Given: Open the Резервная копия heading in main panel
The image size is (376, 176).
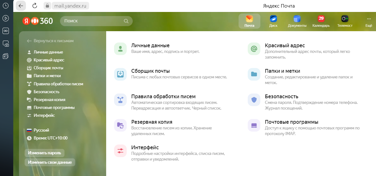Looking at the screenshot, I should (x=152, y=122).
